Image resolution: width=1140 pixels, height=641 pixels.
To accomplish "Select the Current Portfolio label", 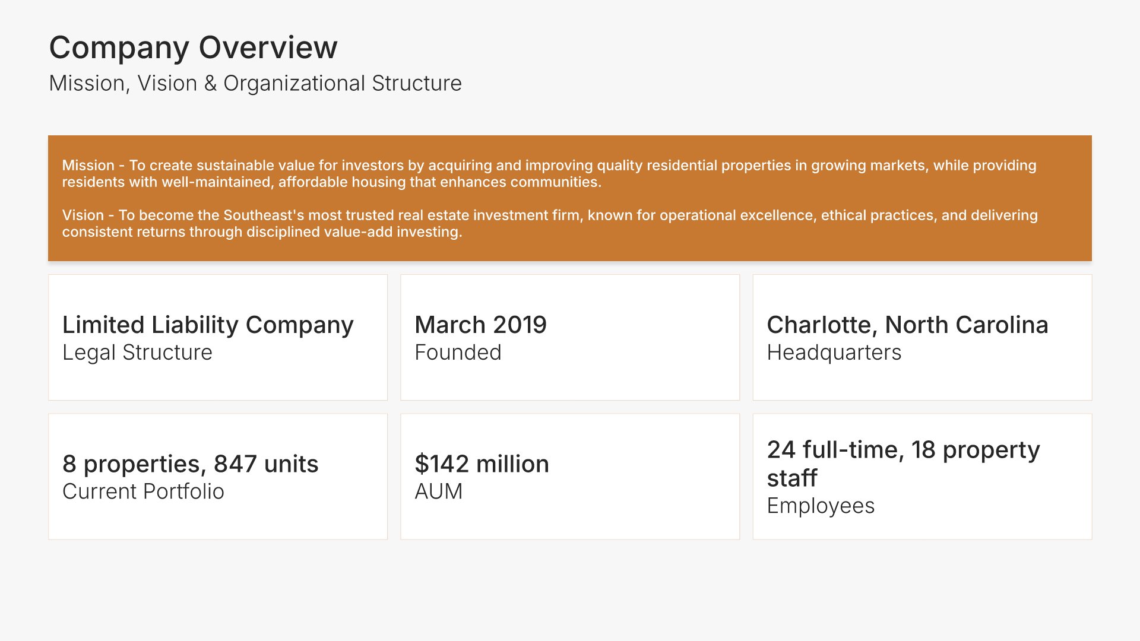I will pos(143,491).
